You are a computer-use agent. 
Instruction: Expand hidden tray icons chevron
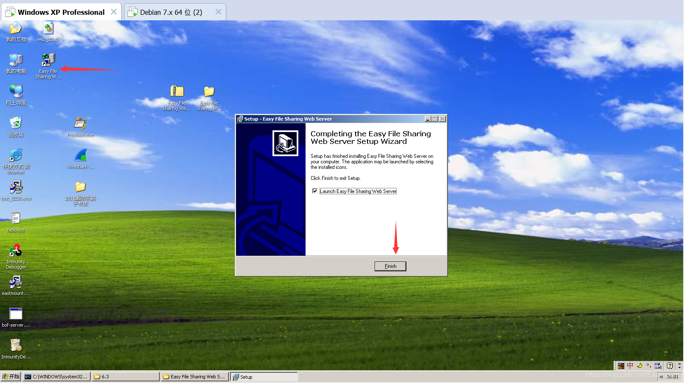pyautogui.click(x=661, y=377)
